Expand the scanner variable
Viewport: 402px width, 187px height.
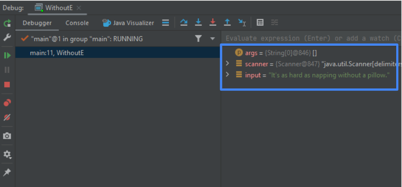click(227, 64)
